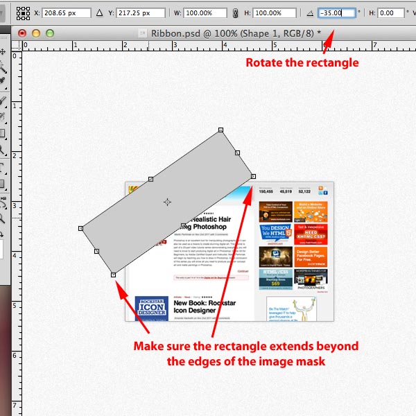Viewport: 416px width, 416px height.
Task: Click the 45,519 count text
Action: tap(286, 191)
